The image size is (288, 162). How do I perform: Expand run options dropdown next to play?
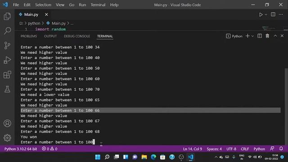tap(266, 14)
